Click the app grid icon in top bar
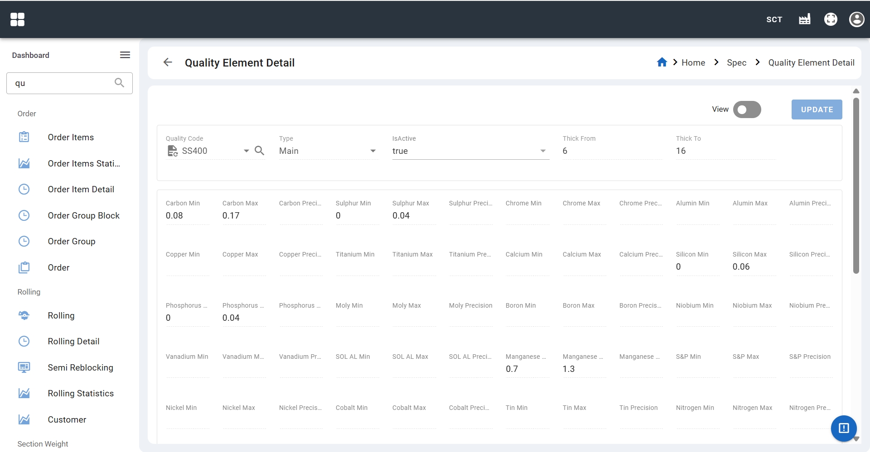 (x=17, y=19)
